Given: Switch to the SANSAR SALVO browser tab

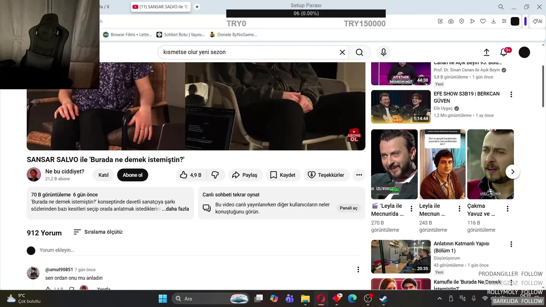Looking at the screenshot, I should (161, 7).
